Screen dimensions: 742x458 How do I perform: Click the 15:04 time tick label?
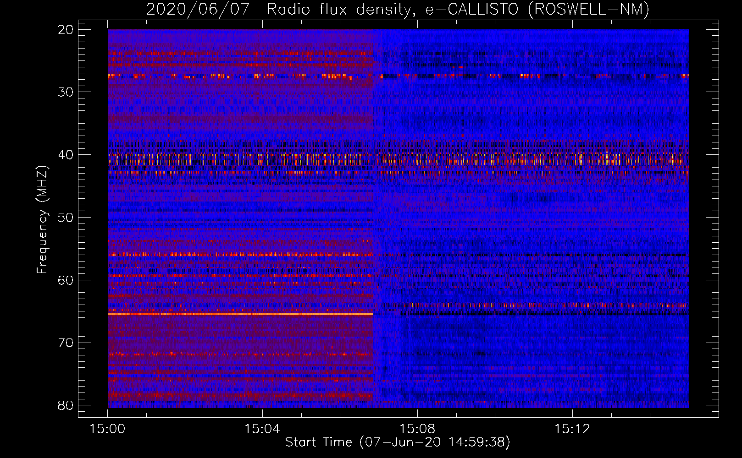(x=262, y=429)
